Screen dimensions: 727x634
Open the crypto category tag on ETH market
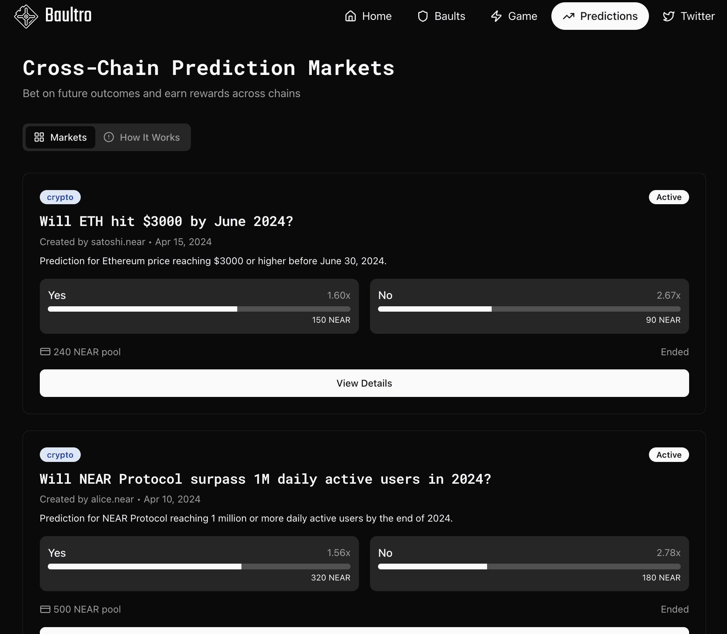[60, 197]
